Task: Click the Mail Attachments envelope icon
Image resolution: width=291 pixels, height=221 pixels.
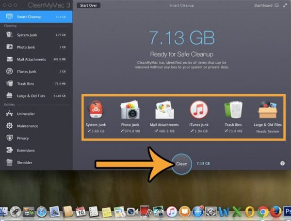Action: 164,110
